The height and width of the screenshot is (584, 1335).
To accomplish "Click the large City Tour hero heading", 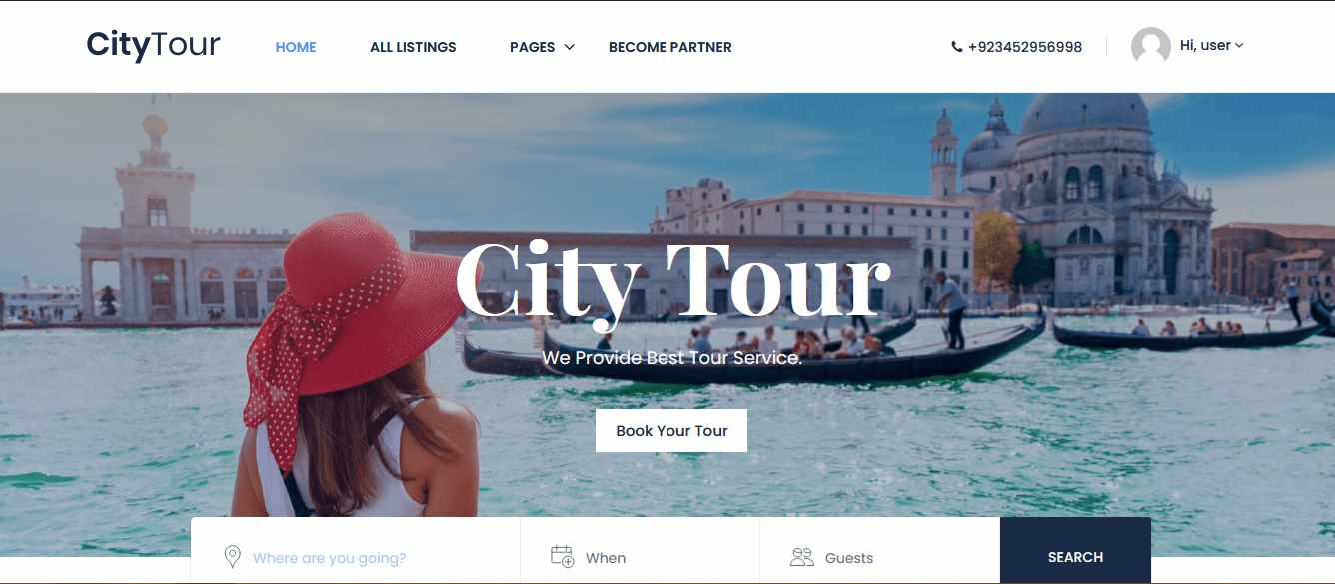I will [671, 282].
